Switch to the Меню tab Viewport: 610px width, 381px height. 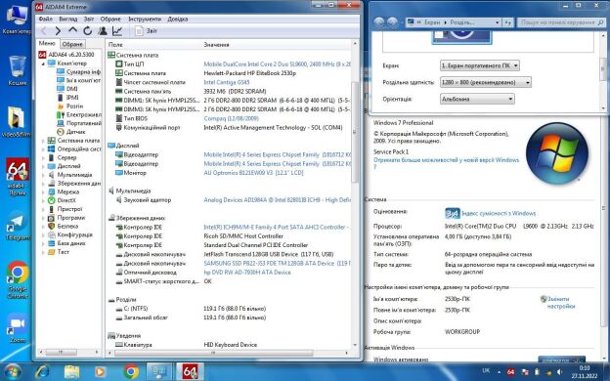click(x=47, y=44)
